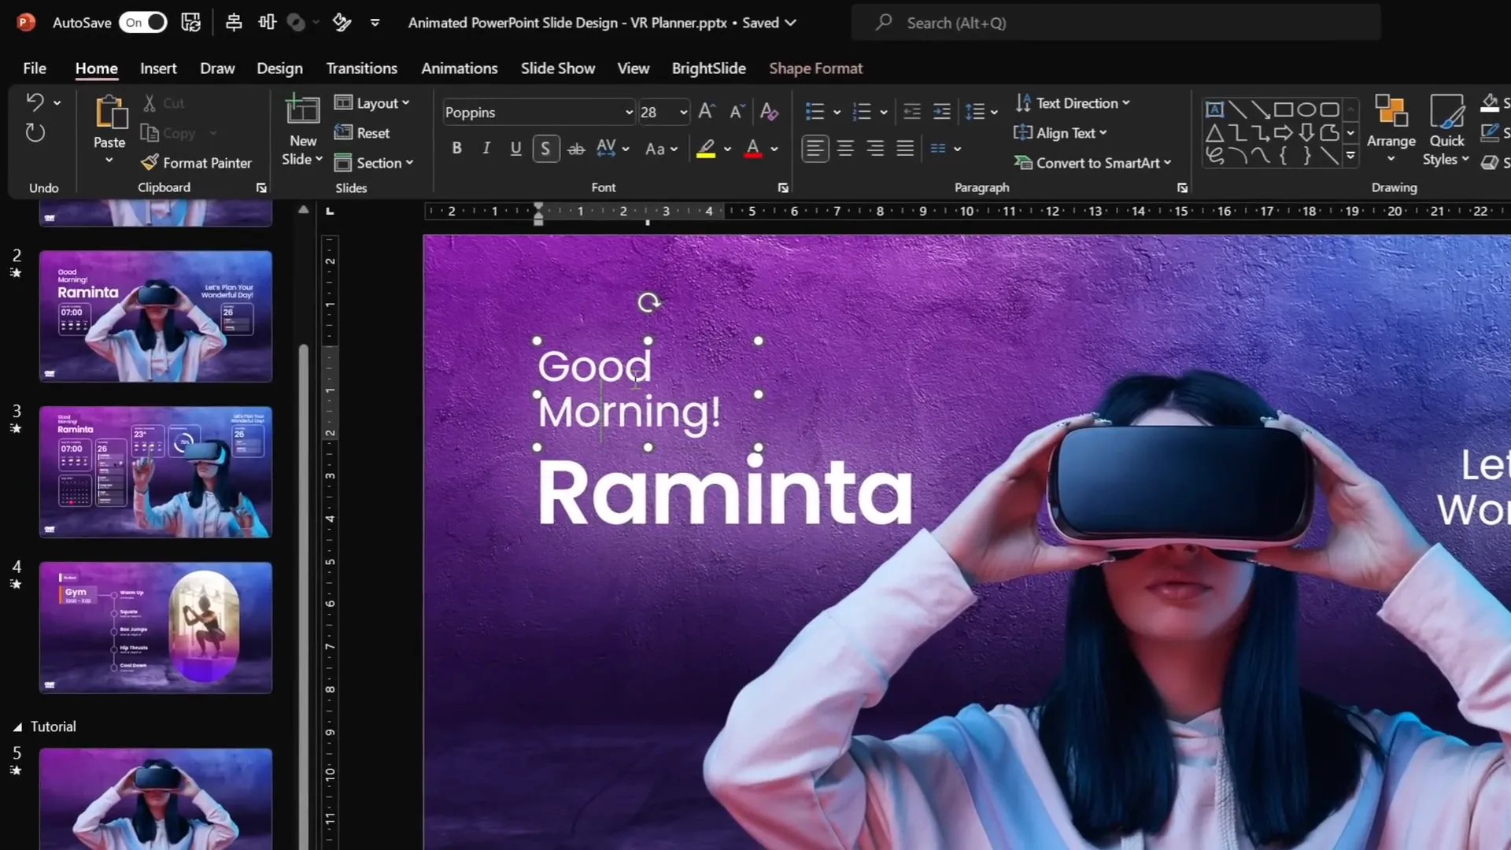
Task: Switch to the Transitions tab
Action: (361, 68)
